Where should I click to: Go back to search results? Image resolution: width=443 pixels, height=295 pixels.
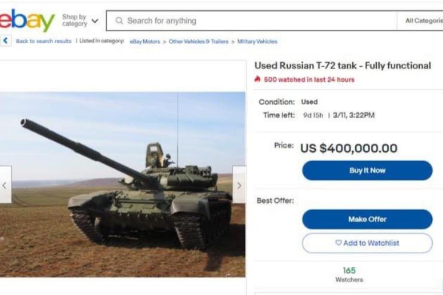[44, 41]
